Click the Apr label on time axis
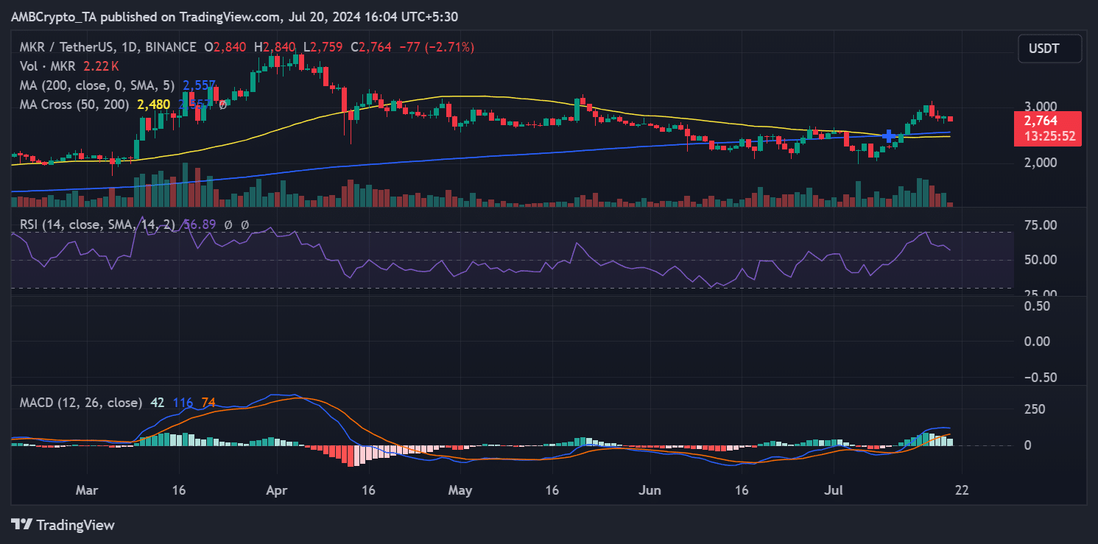This screenshot has width=1098, height=544. point(277,490)
